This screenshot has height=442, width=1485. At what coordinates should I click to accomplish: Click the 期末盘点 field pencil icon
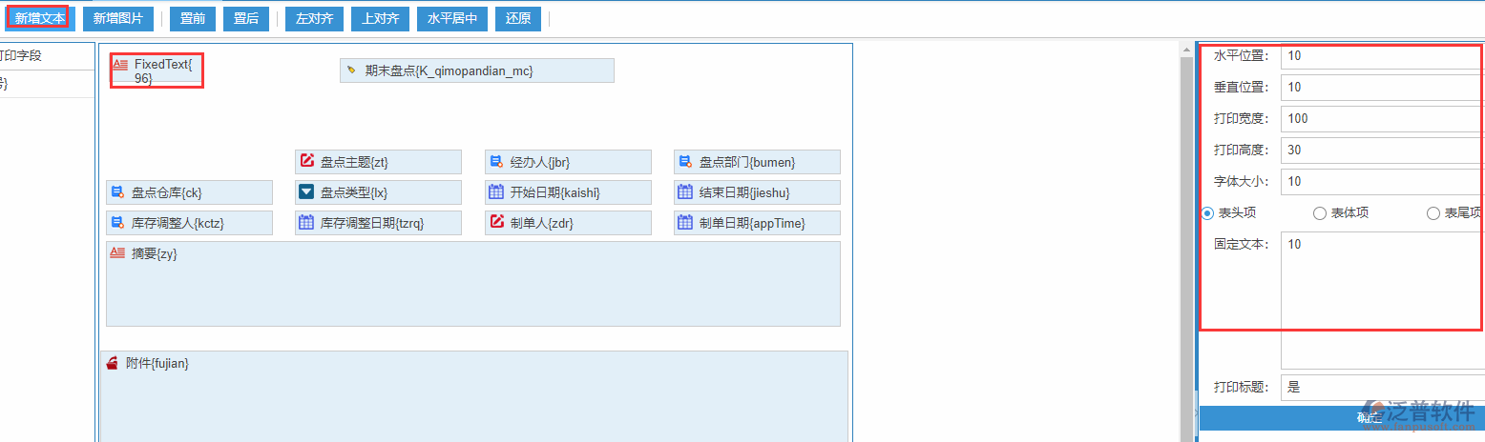[x=351, y=70]
